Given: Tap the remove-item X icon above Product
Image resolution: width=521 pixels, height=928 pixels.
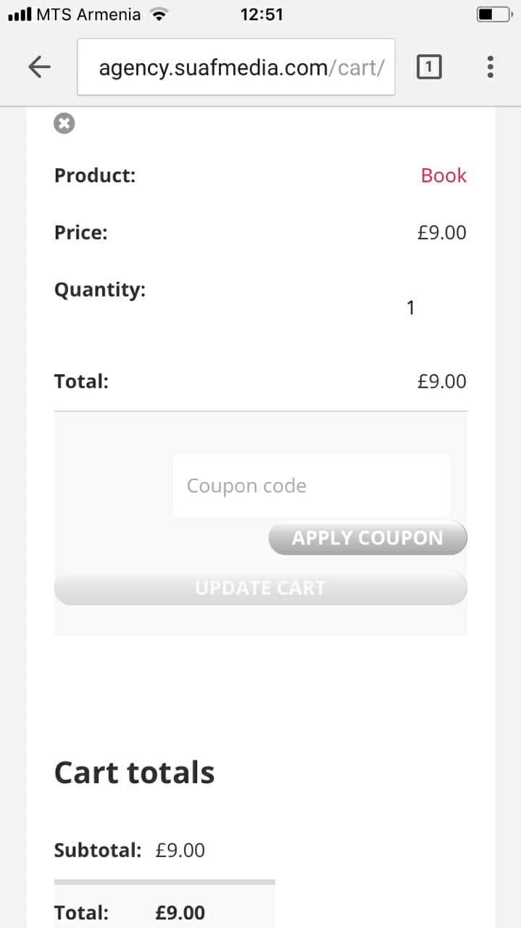Looking at the screenshot, I should point(64,123).
